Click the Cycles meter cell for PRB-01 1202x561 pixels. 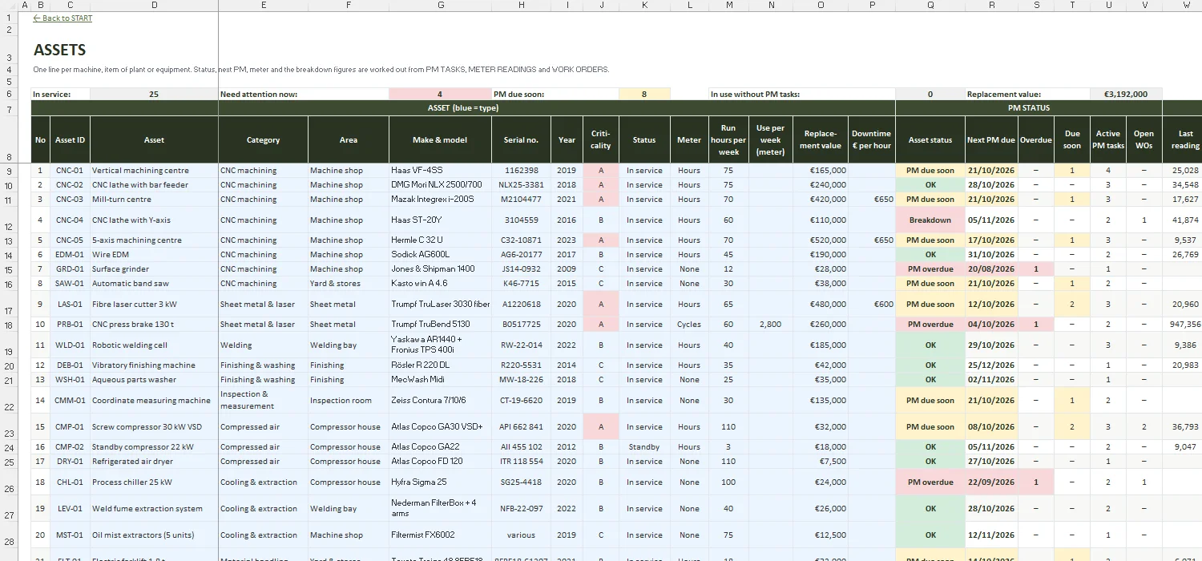(x=689, y=325)
